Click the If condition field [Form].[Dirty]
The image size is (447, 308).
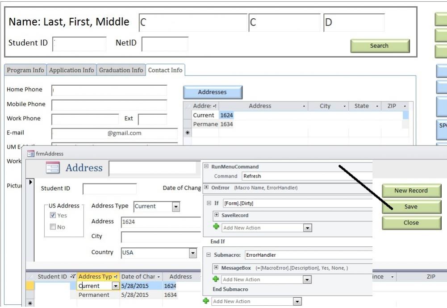coord(297,203)
